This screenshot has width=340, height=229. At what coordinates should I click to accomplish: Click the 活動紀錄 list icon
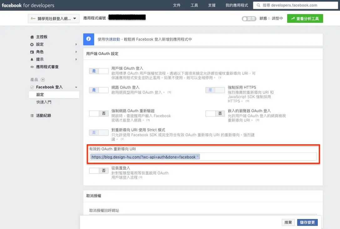[x=32, y=116]
